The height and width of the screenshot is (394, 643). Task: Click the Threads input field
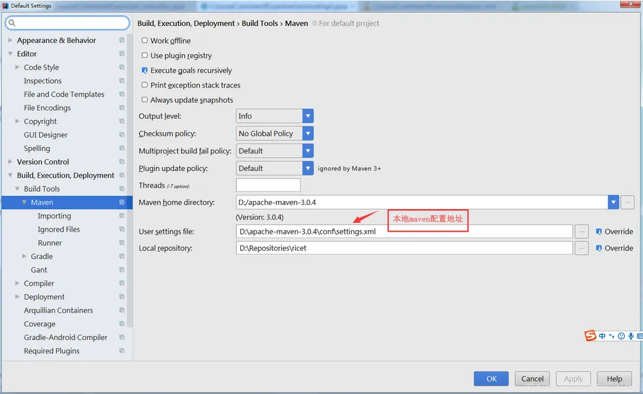(x=268, y=185)
